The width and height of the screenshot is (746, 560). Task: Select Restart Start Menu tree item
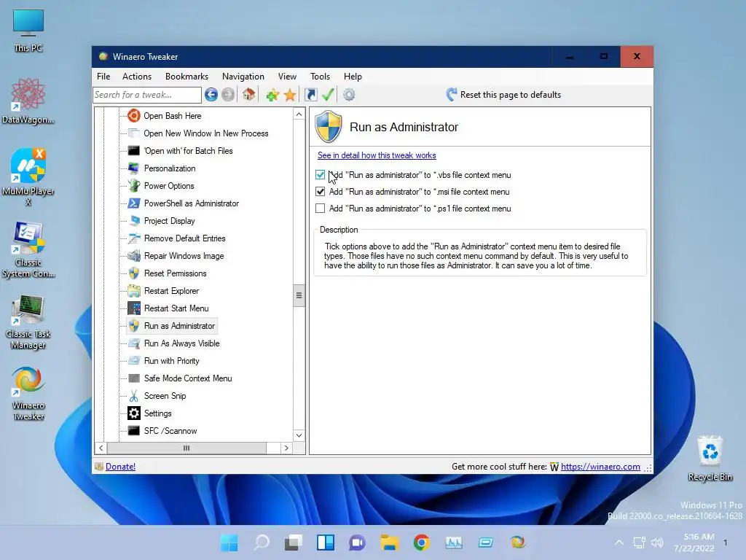[x=176, y=308]
